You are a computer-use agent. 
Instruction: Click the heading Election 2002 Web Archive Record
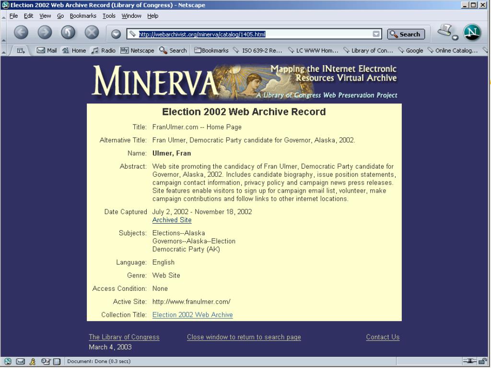point(244,112)
